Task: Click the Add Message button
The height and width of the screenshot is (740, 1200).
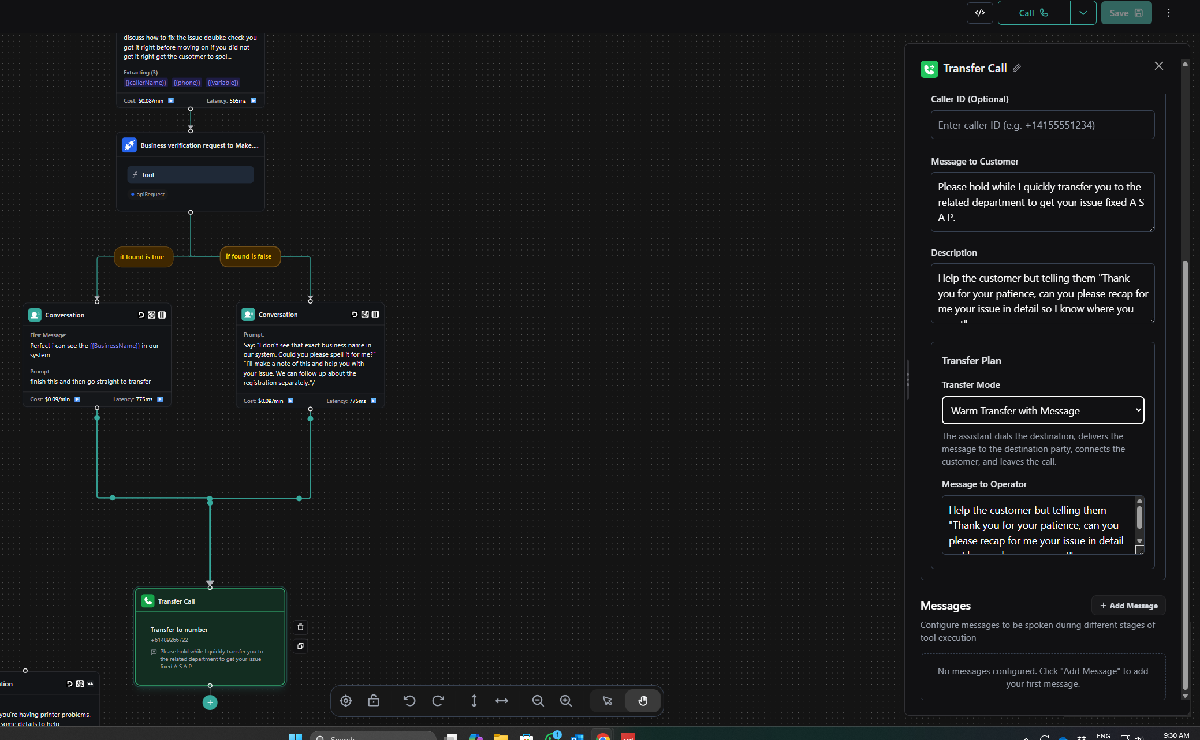Action: pyautogui.click(x=1128, y=606)
